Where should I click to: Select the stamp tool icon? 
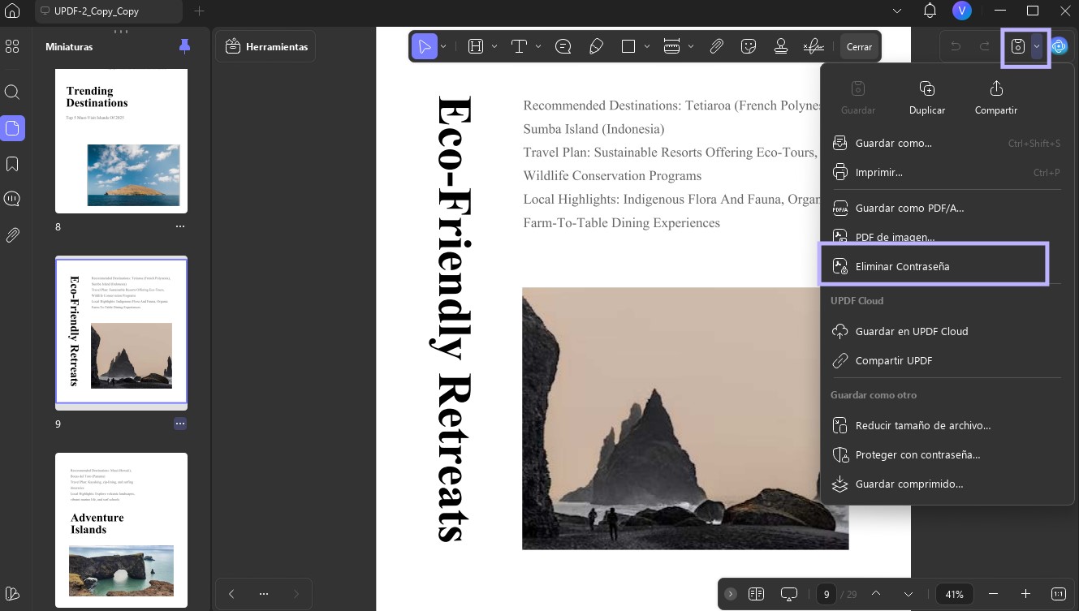(781, 46)
